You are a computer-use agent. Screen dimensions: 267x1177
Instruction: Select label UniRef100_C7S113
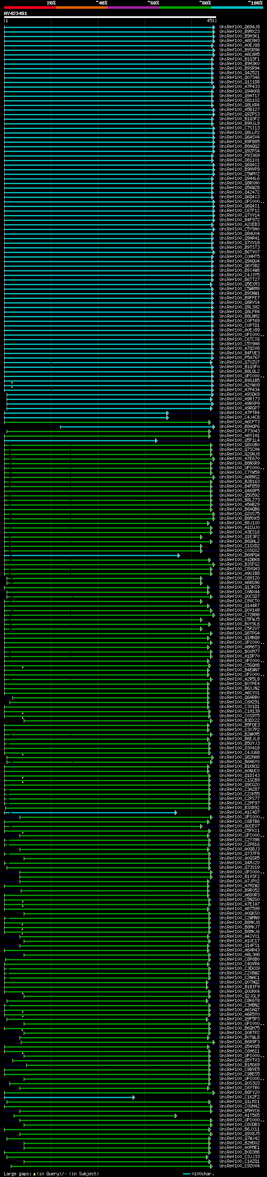(x=239, y=128)
